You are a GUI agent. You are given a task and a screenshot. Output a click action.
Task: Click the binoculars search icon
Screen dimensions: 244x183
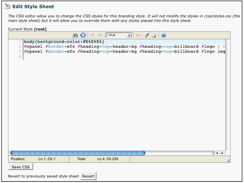click(75, 35)
